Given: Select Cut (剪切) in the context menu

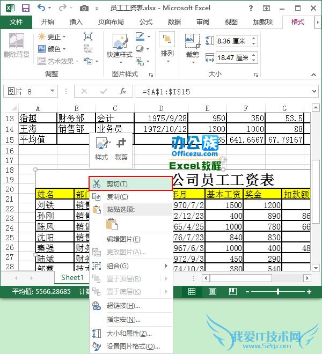Looking at the screenshot, I should pyautogui.click(x=130, y=184).
